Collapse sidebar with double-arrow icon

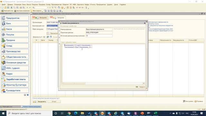(28, 95)
